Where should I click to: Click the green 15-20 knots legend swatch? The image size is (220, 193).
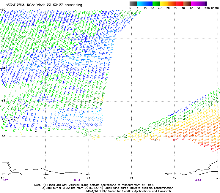point(156,4)
